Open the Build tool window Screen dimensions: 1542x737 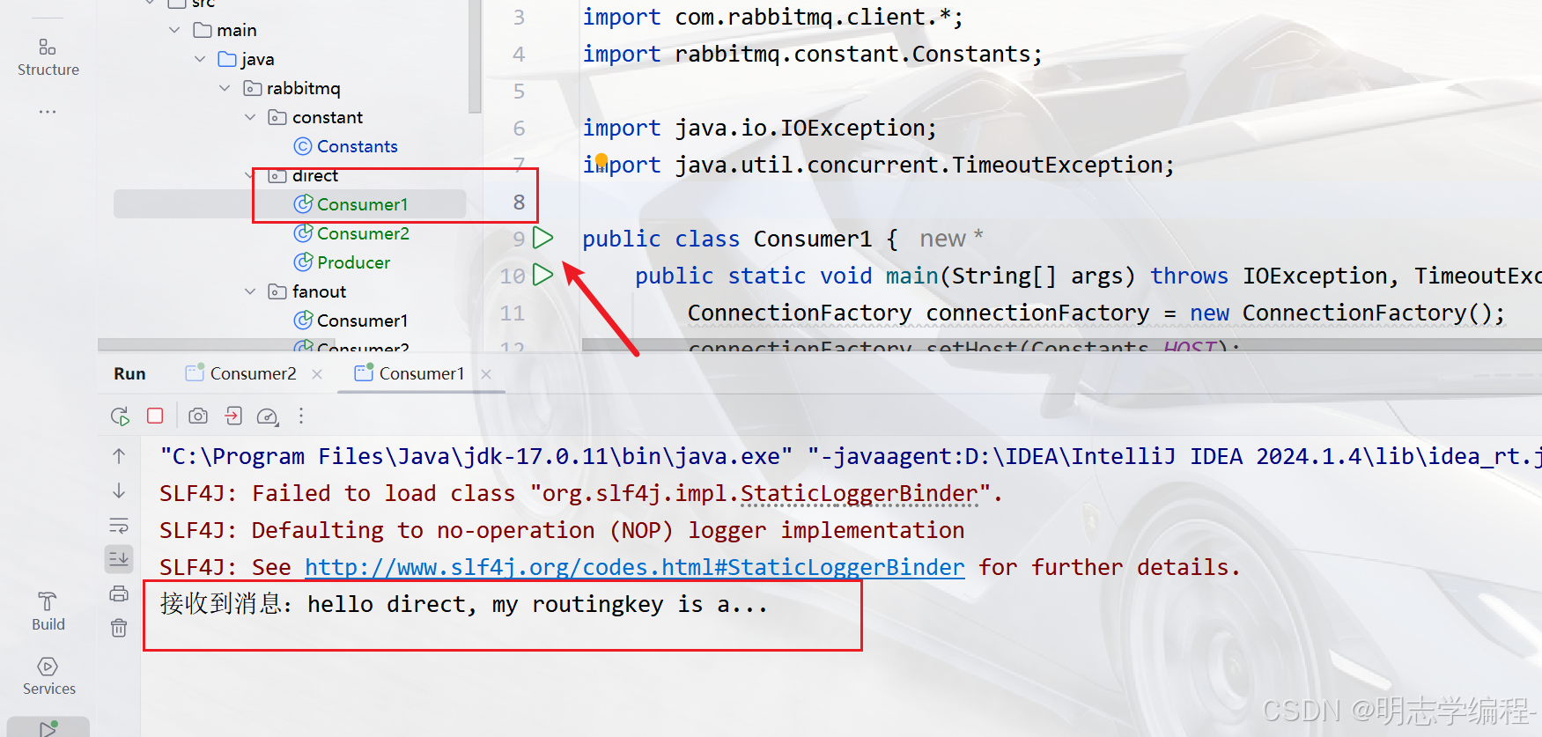pos(48,611)
